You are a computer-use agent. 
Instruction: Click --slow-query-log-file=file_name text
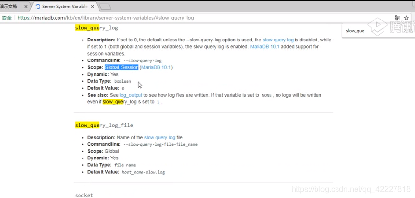(x=160, y=144)
